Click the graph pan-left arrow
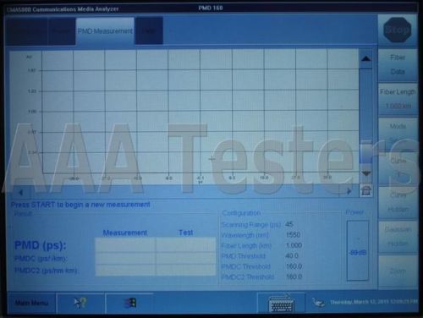Image resolution: width=423 pixels, height=318 pixels. (20, 193)
